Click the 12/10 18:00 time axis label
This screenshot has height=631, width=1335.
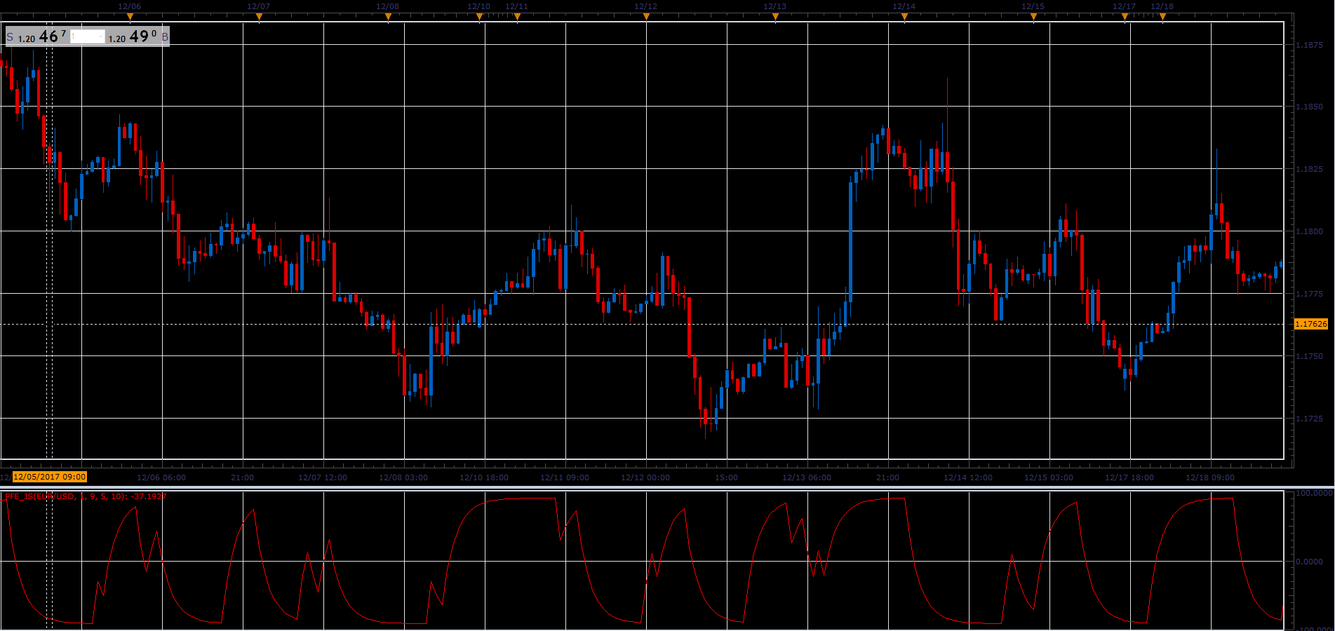pyautogui.click(x=484, y=477)
